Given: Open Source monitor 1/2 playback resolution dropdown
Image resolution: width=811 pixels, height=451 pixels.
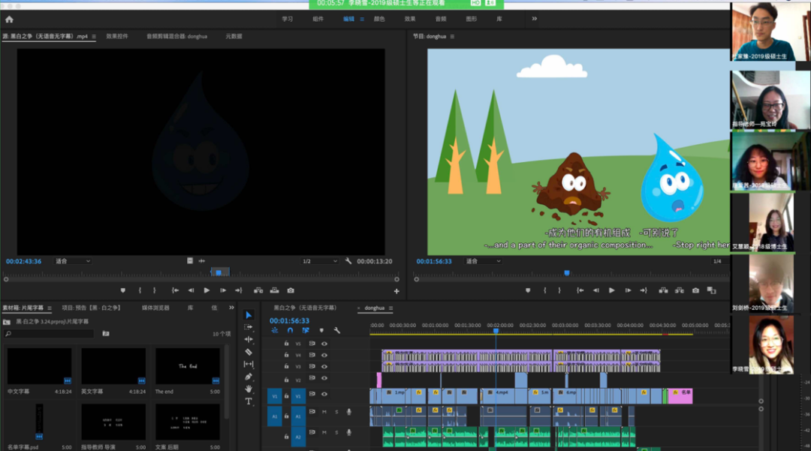Looking at the screenshot, I should tap(320, 261).
